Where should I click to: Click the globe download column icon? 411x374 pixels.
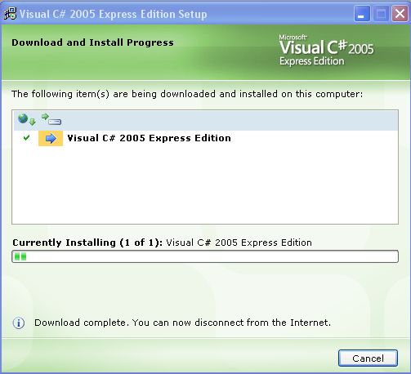click(27, 119)
